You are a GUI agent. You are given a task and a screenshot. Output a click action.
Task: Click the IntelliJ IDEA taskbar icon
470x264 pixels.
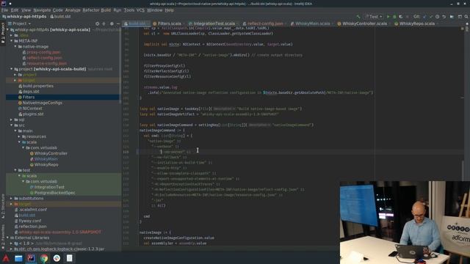click(31, 258)
